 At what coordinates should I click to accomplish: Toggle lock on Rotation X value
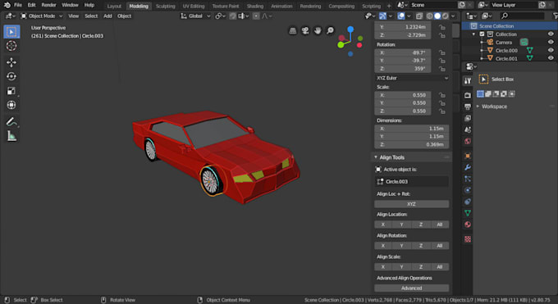(441, 52)
